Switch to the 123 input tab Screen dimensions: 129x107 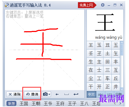coord(110,94)
